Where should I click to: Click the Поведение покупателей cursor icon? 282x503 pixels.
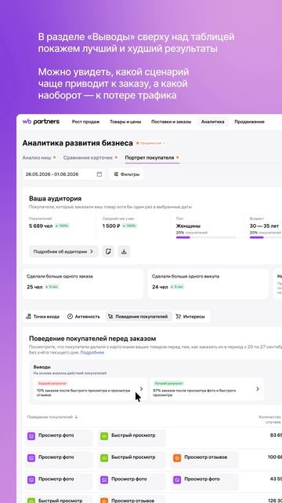click(x=110, y=316)
